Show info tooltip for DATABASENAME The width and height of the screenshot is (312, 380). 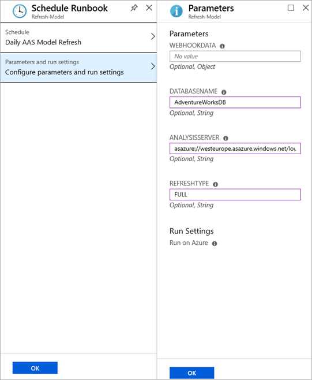(x=224, y=92)
